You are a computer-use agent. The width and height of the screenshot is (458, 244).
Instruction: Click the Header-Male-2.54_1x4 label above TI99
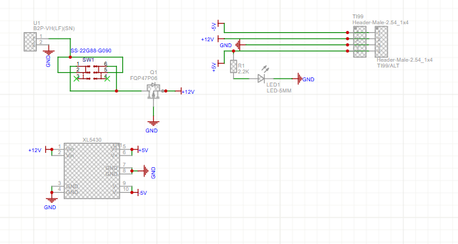click(x=380, y=22)
